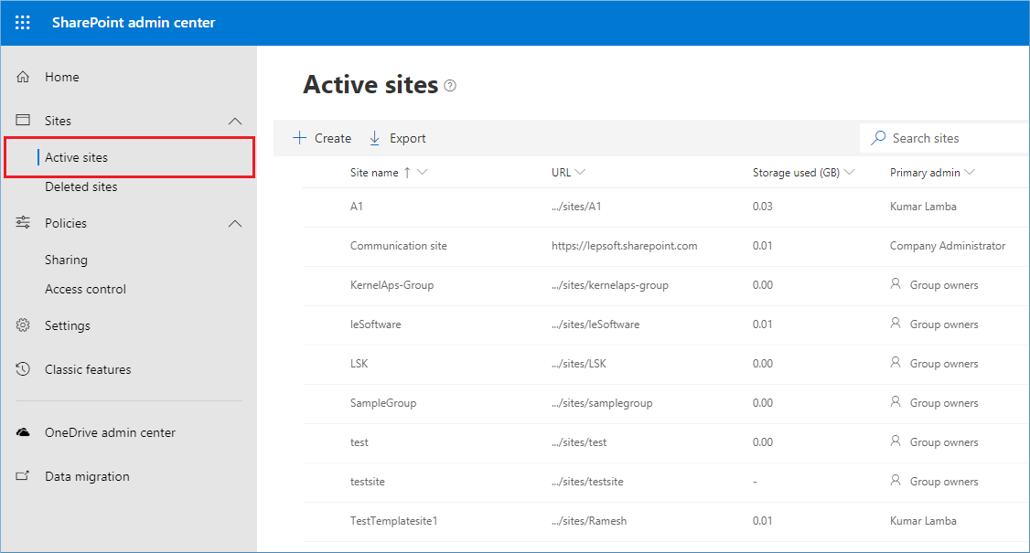Click Group owners in LSK row
This screenshot has width=1030, height=553.
point(944,364)
